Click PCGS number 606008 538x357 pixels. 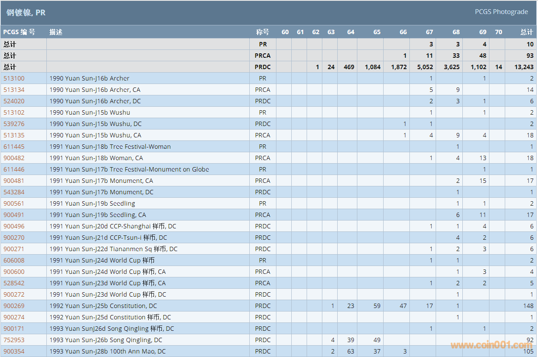coord(14,260)
